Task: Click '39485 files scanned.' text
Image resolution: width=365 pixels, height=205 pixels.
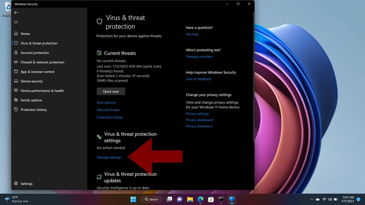Action: [x=113, y=81]
